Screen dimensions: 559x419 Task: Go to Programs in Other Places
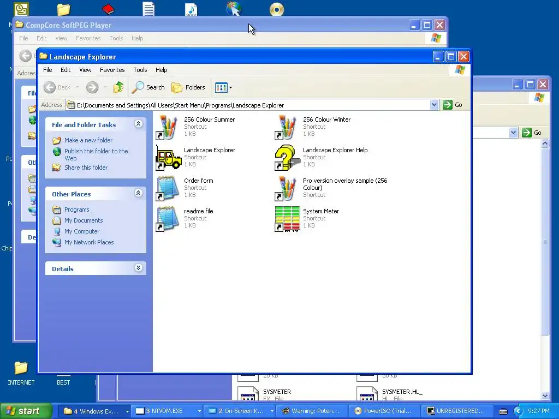tap(76, 209)
